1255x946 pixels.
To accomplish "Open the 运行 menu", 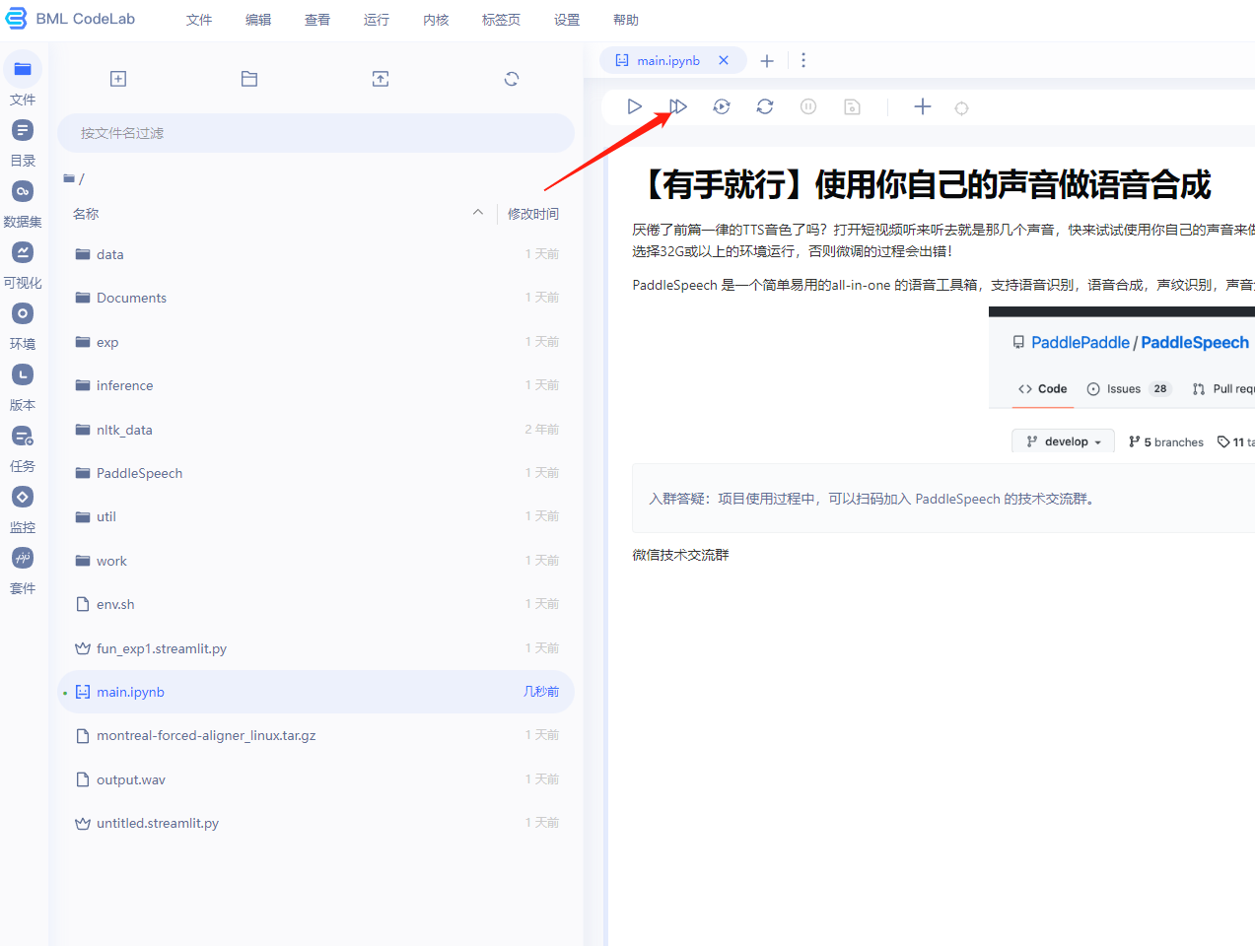I will pos(377,20).
